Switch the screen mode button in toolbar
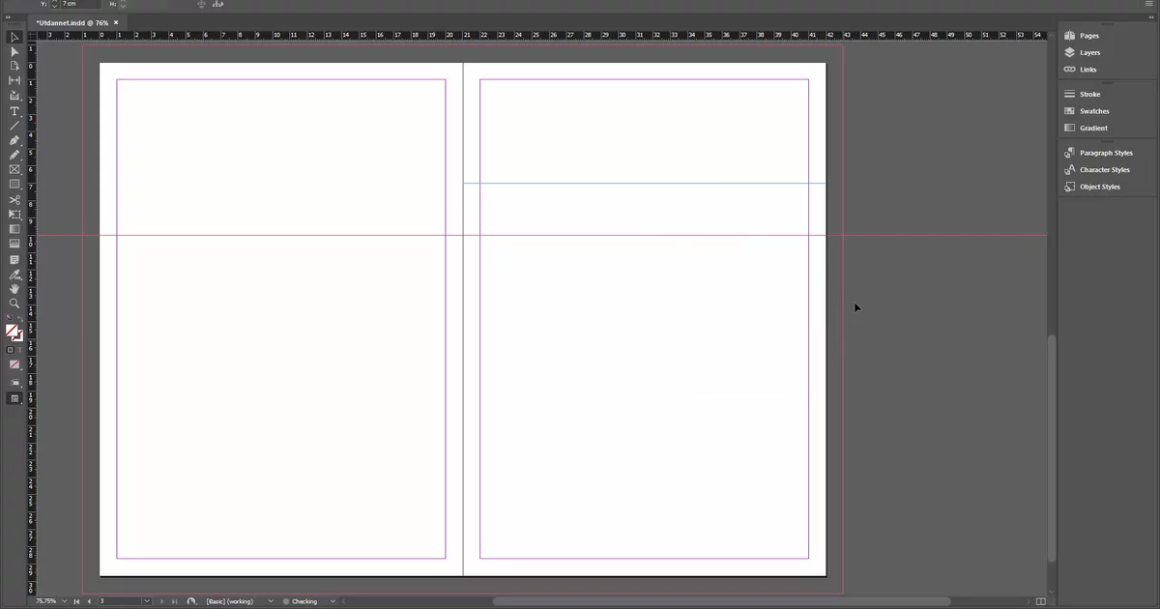1160x609 pixels. [14, 398]
